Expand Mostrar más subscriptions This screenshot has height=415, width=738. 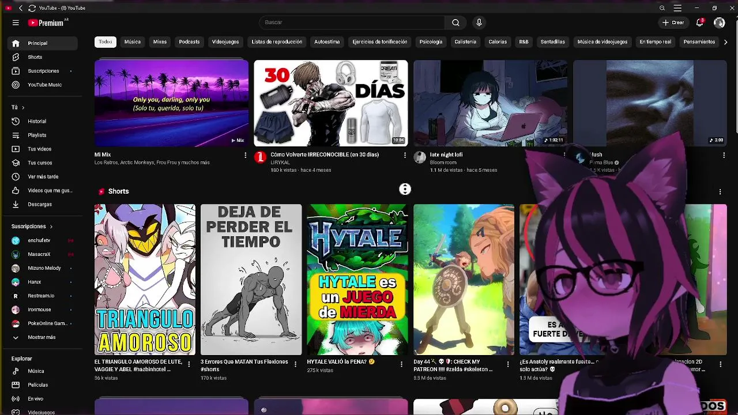(43, 337)
